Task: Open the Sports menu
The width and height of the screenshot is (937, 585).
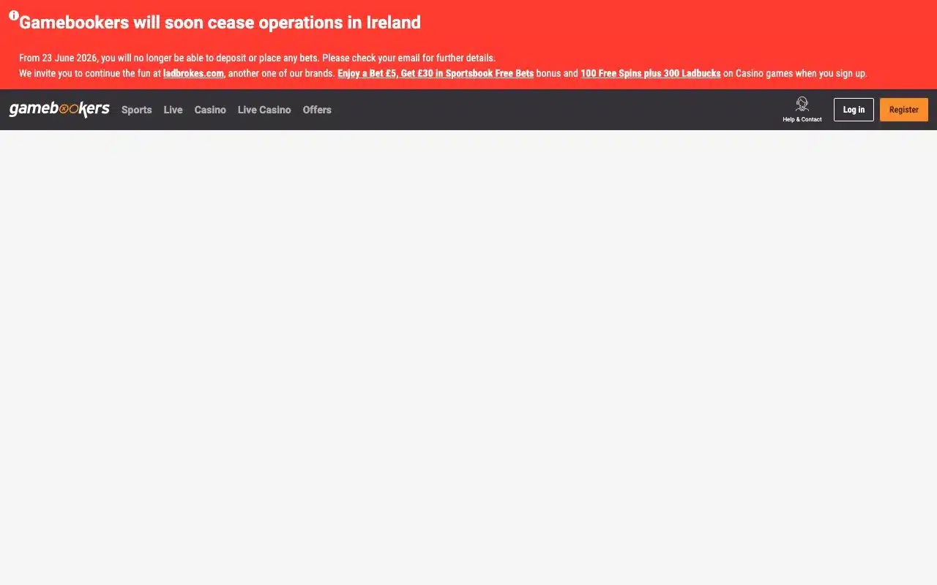Action: tap(137, 110)
